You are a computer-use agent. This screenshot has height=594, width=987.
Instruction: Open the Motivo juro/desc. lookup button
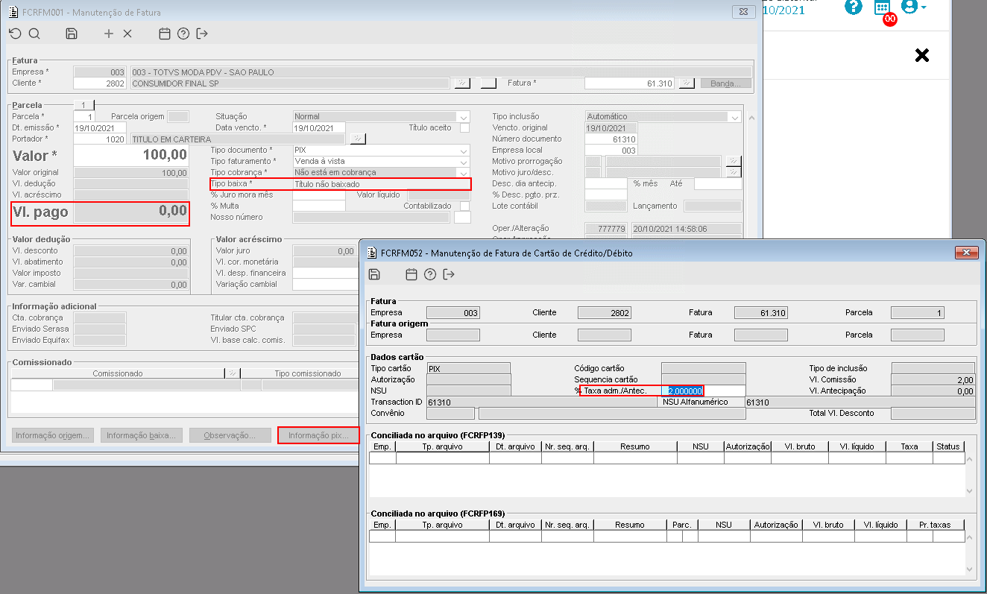tap(734, 172)
